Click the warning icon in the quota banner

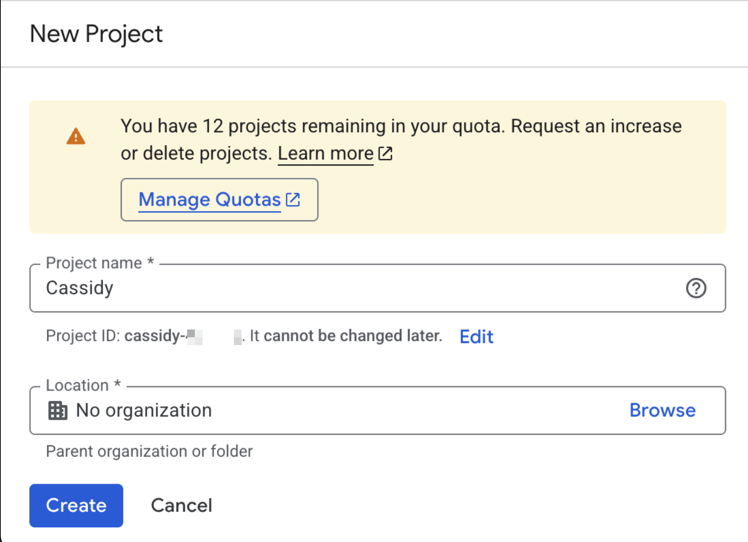click(x=76, y=136)
